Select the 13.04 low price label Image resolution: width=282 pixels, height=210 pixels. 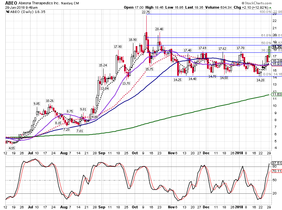tap(105, 88)
